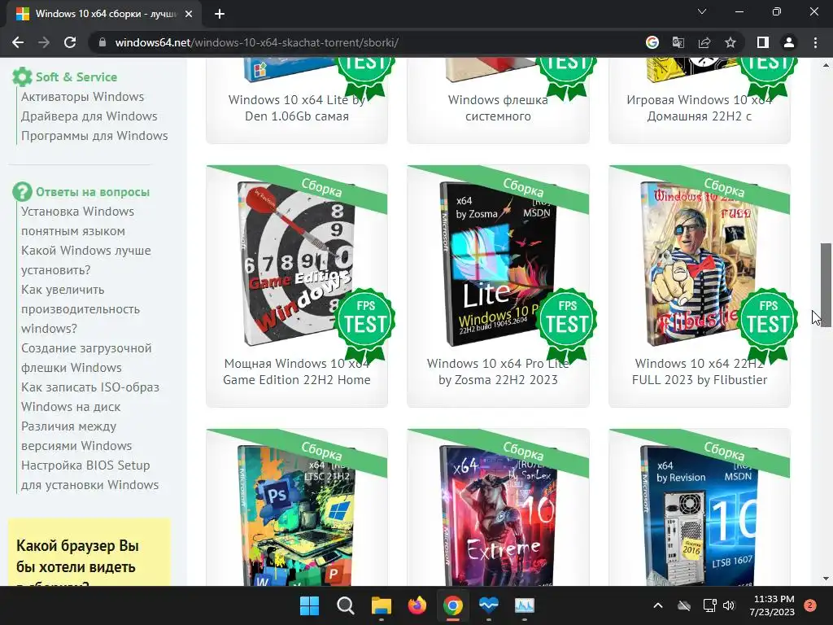The width and height of the screenshot is (833, 625).
Task: Open taskbar Search
Action: [345, 605]
